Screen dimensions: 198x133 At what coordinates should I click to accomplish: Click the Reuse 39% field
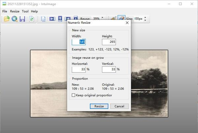(96, 18)
